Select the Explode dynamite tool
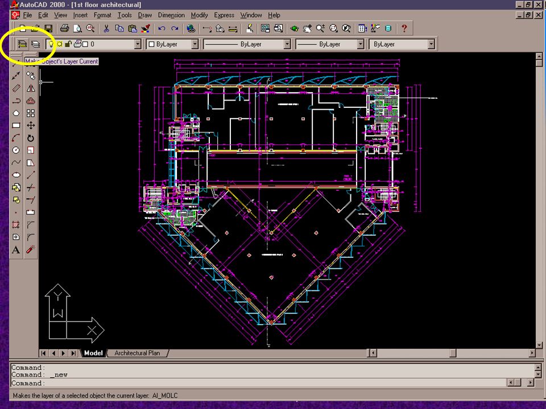546x409 pixels. pos(31,250)
